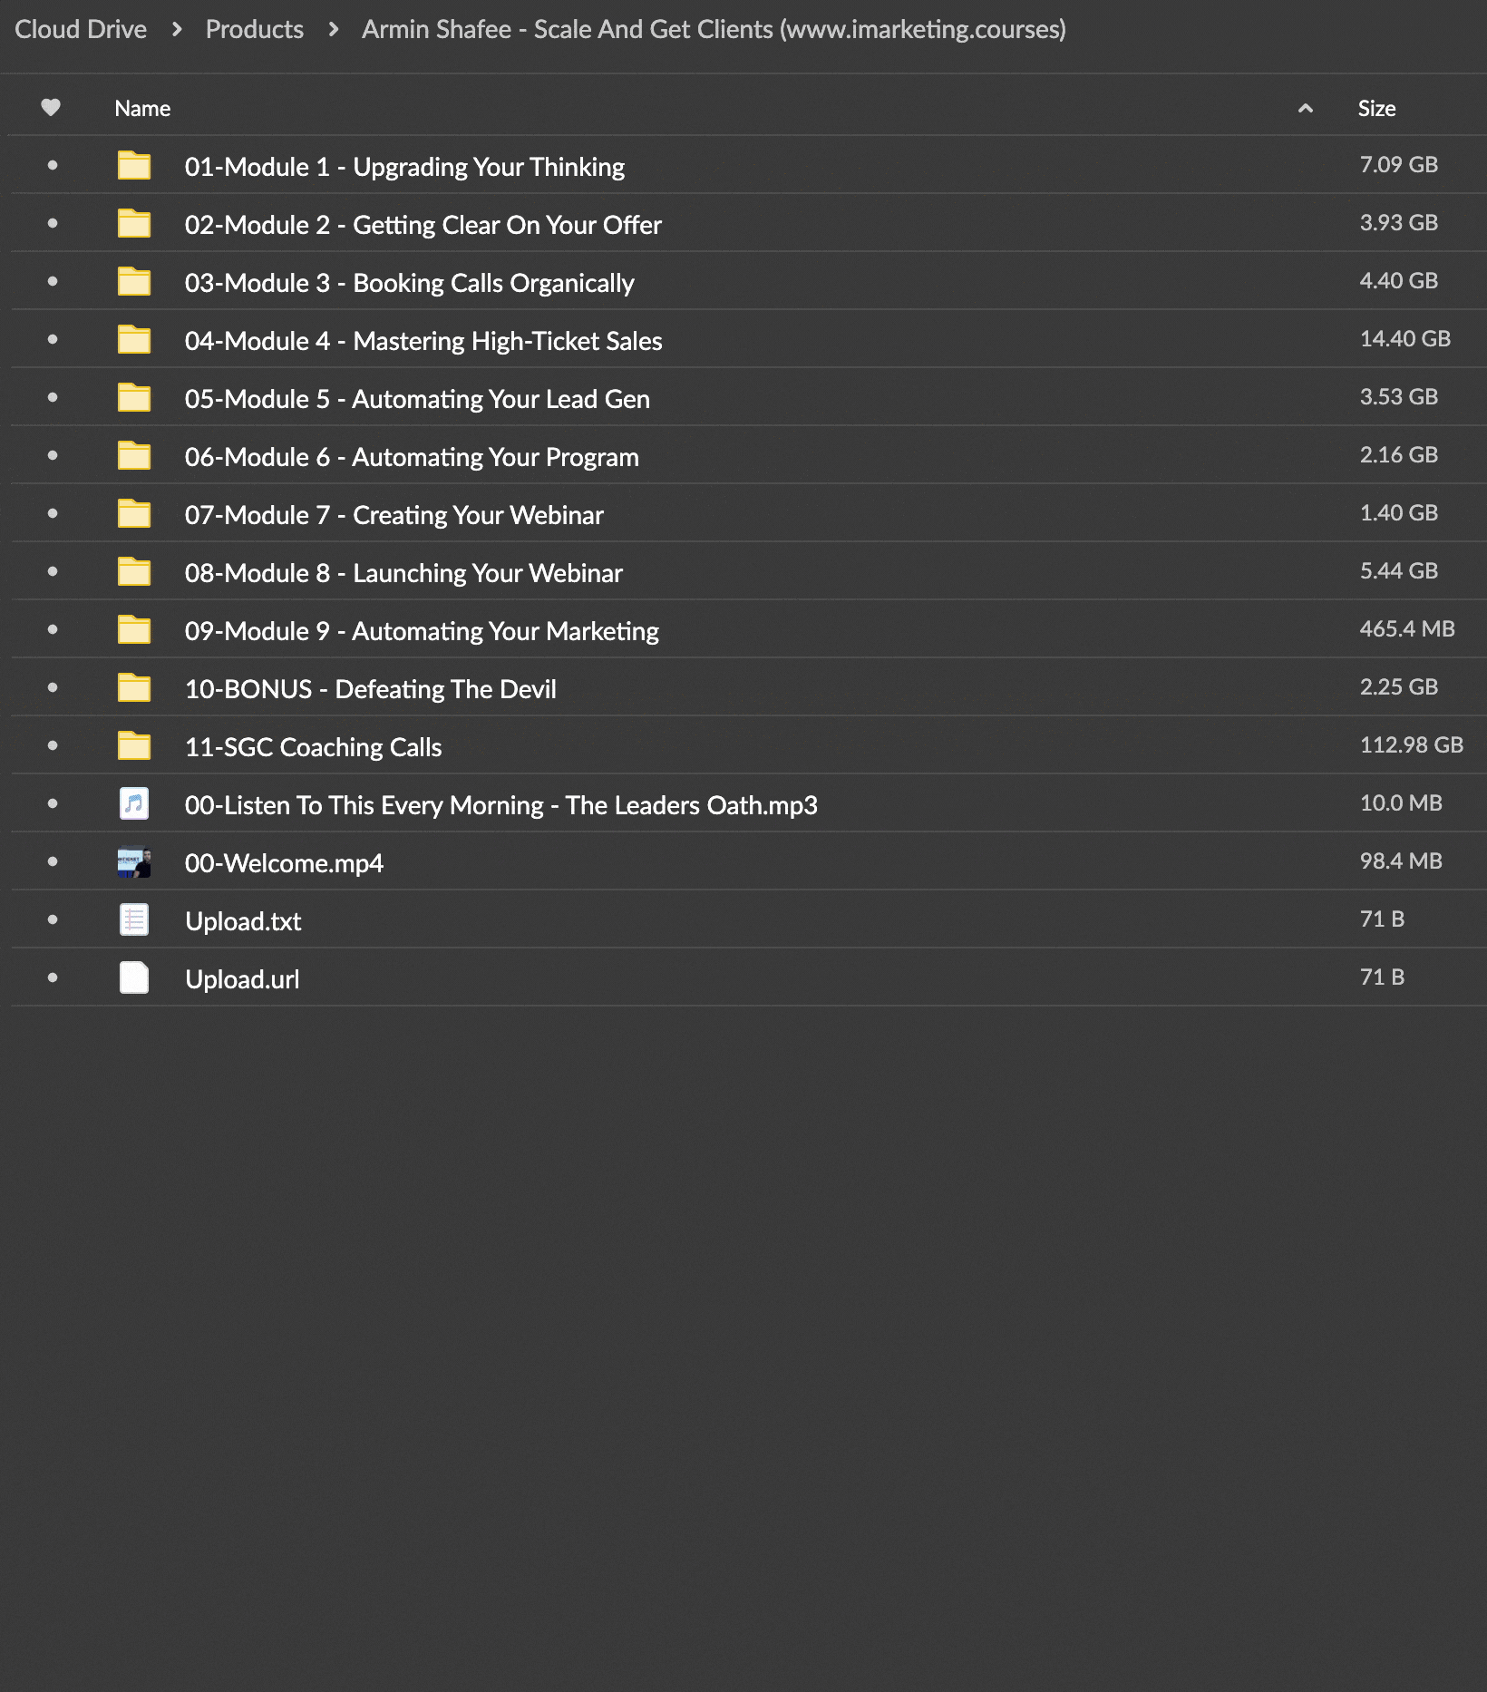Click the chevron after Products breadcrumb

(334, 30)
